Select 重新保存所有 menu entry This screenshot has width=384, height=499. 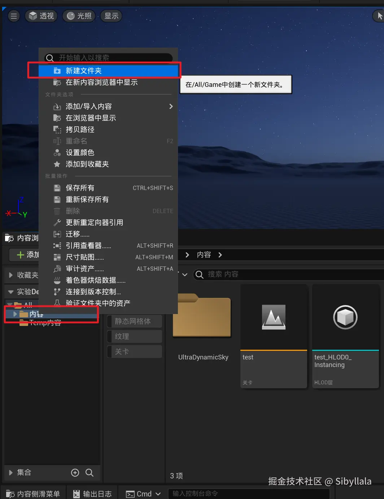coord(108,199)
